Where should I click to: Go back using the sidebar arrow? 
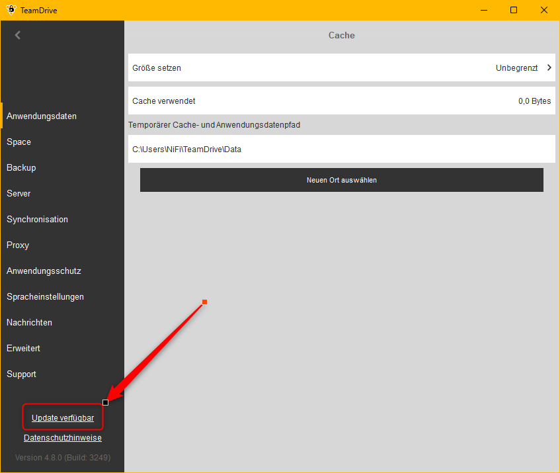coord(17,35)
